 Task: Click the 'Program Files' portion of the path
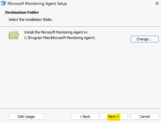pos(39,38)
